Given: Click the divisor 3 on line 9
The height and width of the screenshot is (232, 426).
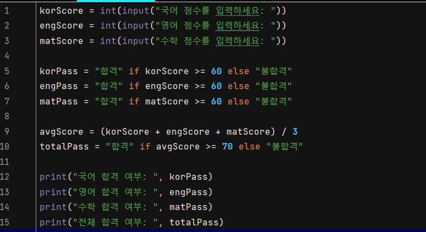Looking at the screenshot, I should coord(295,132).
